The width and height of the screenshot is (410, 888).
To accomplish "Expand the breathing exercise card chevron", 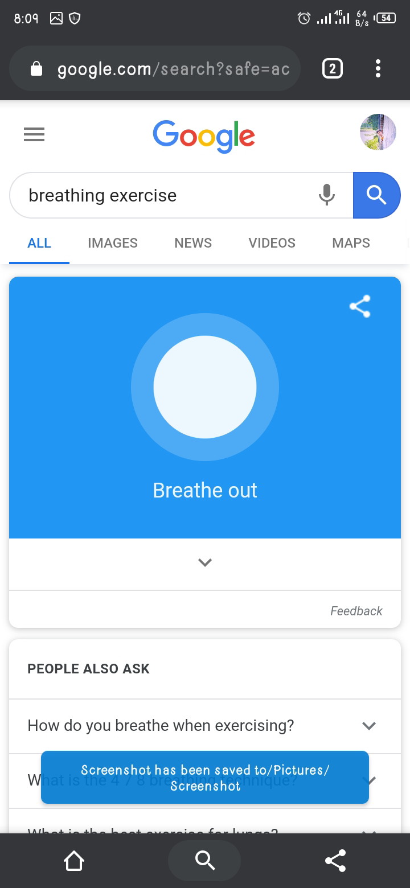I will (x=205, y=562).
